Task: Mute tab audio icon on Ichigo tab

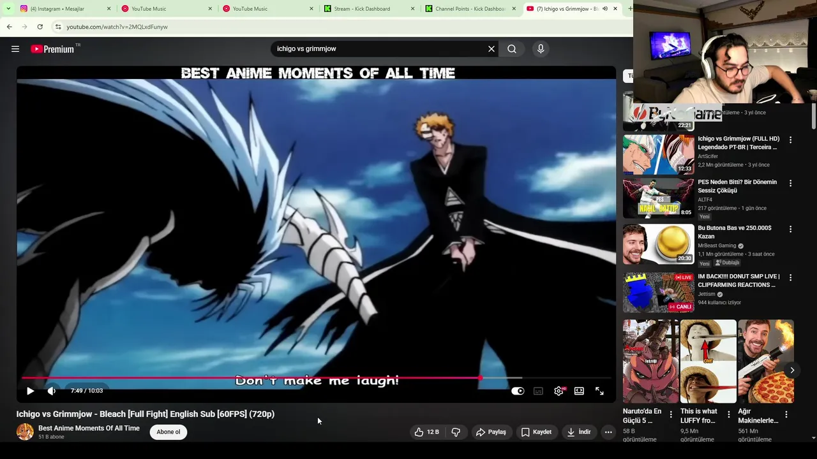Action: point(604,9)
